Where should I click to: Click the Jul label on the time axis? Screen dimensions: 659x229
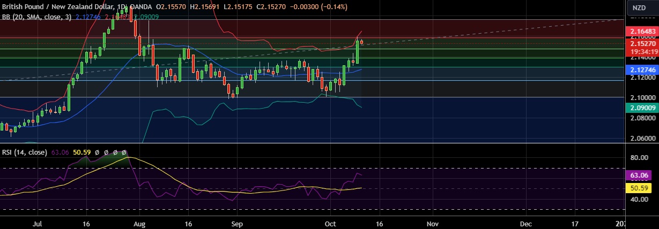pyautogui.click(x=38, y=223)
